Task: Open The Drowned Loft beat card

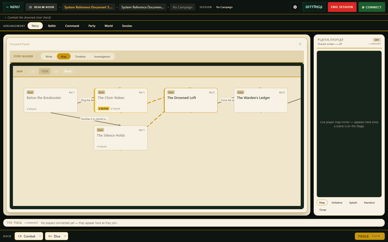Action: click(x=191, y=100)
